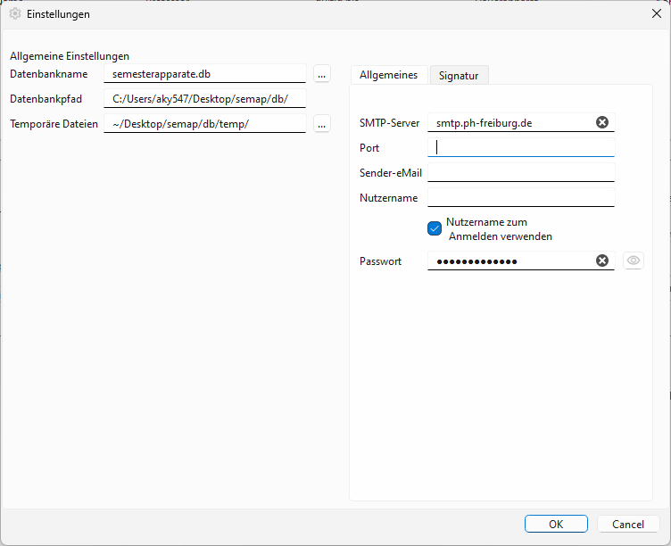The image size is (671, 546).
Task: Click the Einstellungen gear icon in the title bar
Action: pos(14,14)
